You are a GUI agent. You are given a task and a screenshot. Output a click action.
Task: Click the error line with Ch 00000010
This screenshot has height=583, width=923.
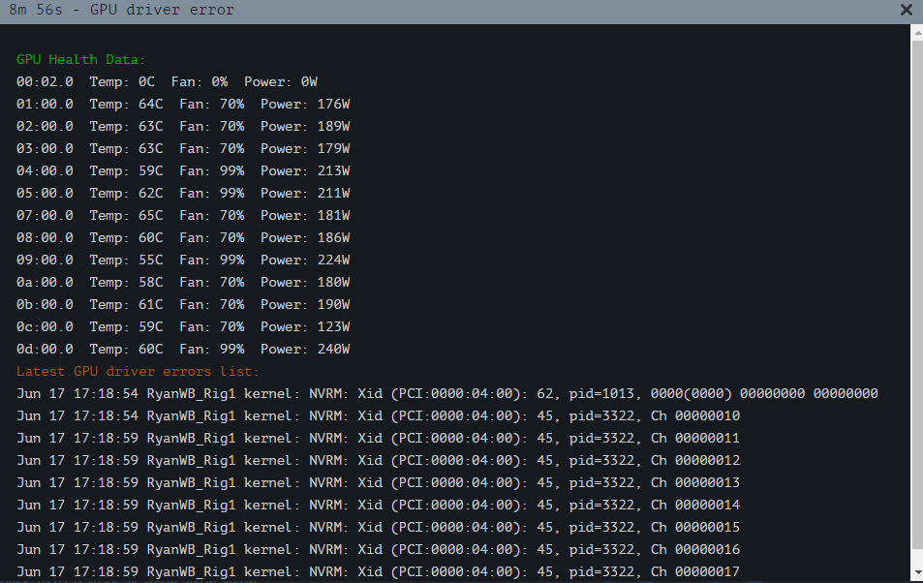pos(378,415)
